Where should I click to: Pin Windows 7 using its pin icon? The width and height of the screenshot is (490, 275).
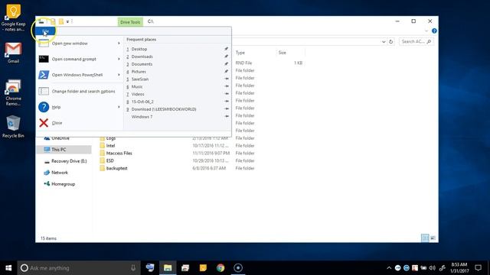click(227, 117)
